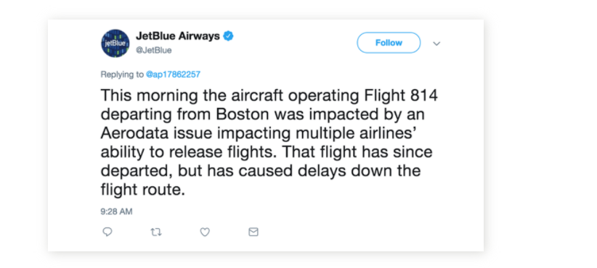Click the reply speech bubble icon

(x=107, y=232)
